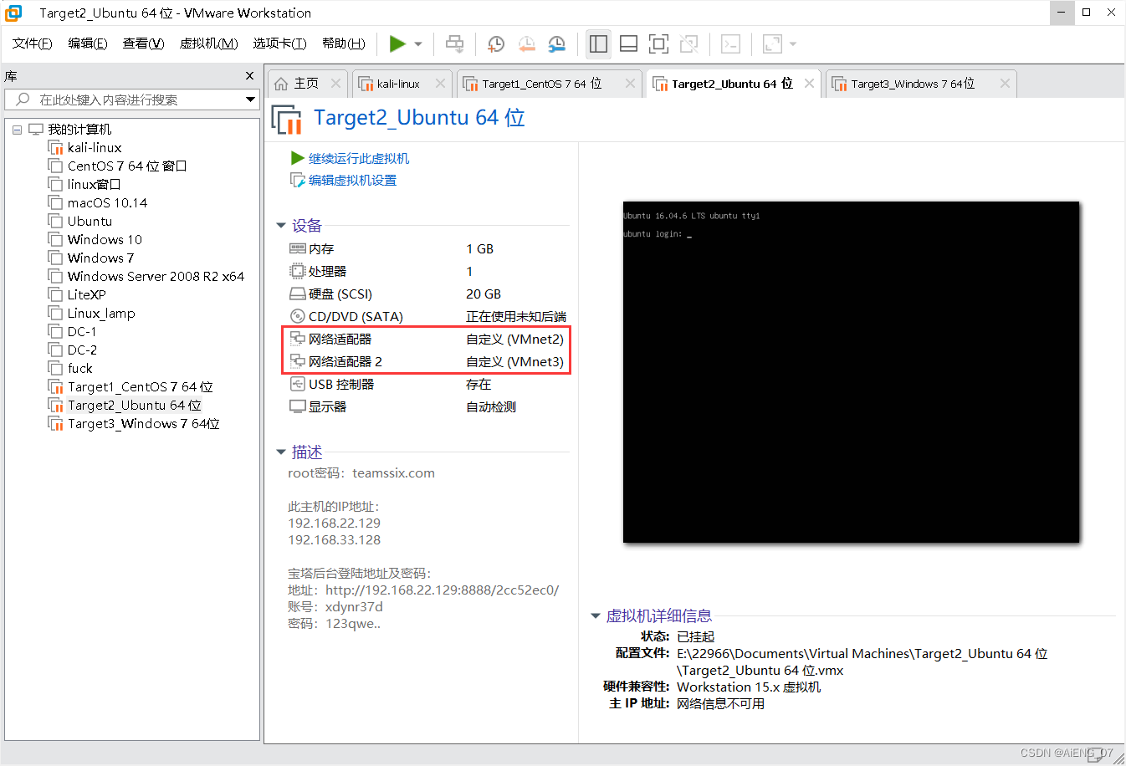This screenshot has width=1126, height=766.
Task: Select Windows Server 2008 R2 x64 entry
Action: (156, 277)
